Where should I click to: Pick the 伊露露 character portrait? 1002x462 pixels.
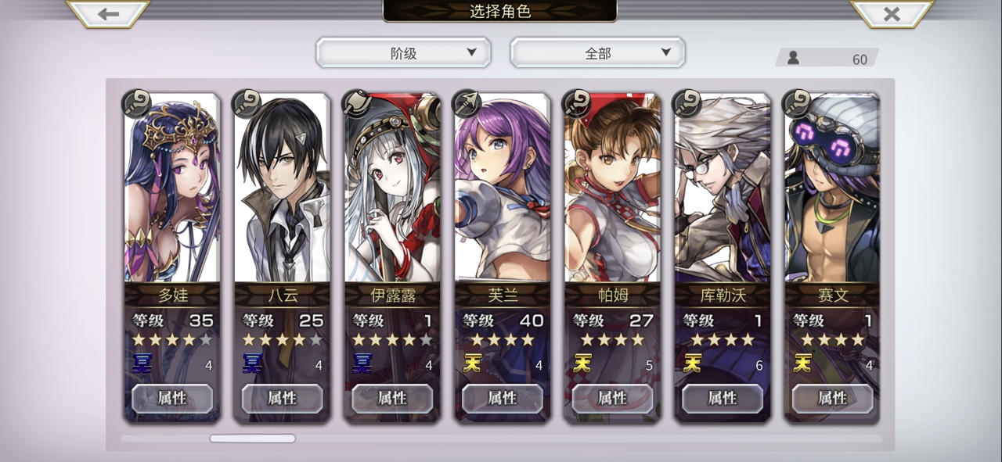392,188
